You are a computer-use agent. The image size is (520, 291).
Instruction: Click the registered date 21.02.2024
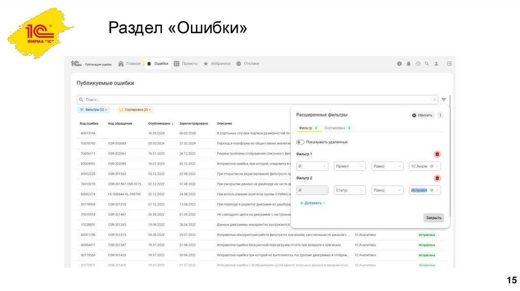(188, 143)
